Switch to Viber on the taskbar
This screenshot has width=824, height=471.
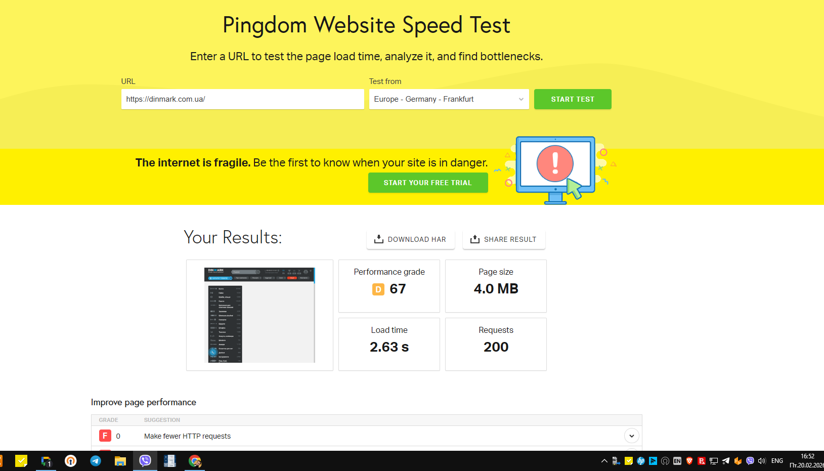(145, 461)
